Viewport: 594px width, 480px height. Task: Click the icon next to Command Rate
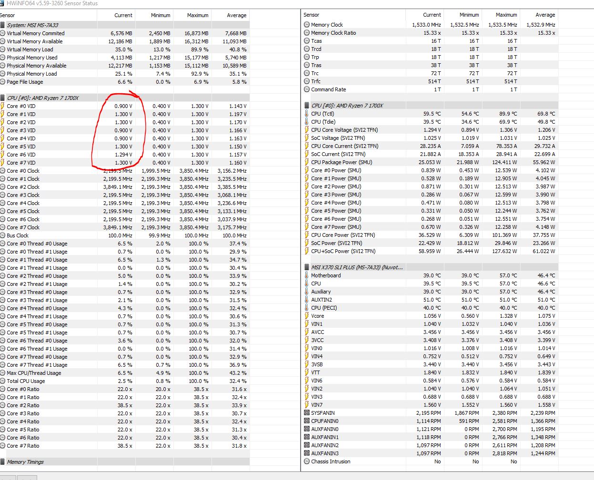[307, 89]
